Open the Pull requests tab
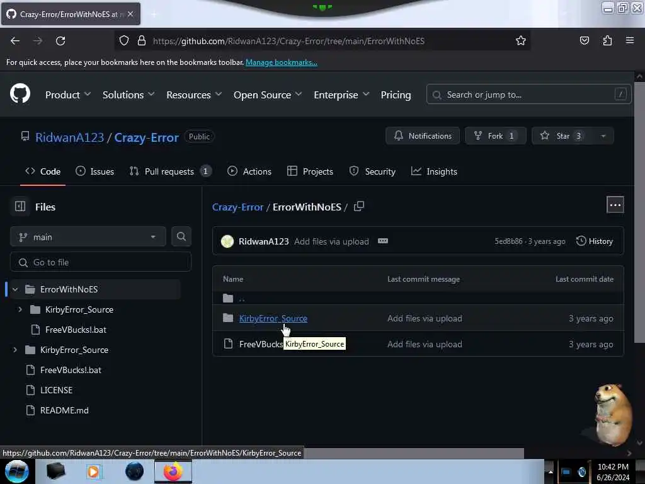Screen dimensions: 645x484 (x=170, y=171)
